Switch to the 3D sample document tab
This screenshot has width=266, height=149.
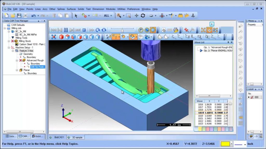[75, 137]
